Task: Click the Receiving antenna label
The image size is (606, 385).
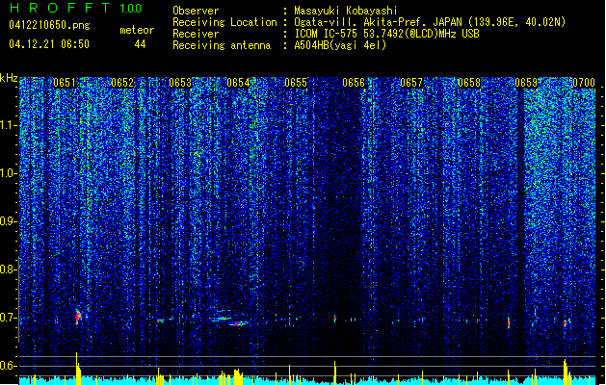Action: (222, 45)
